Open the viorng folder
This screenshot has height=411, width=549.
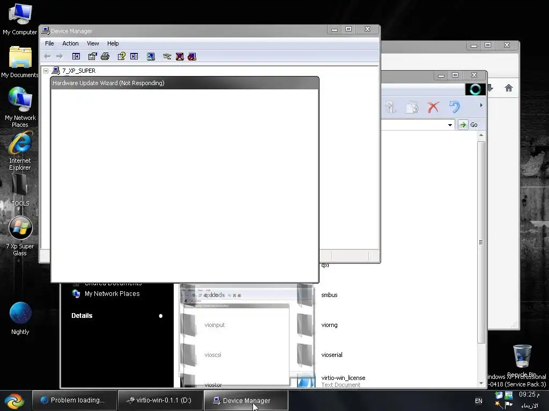[x=329, y=325]
